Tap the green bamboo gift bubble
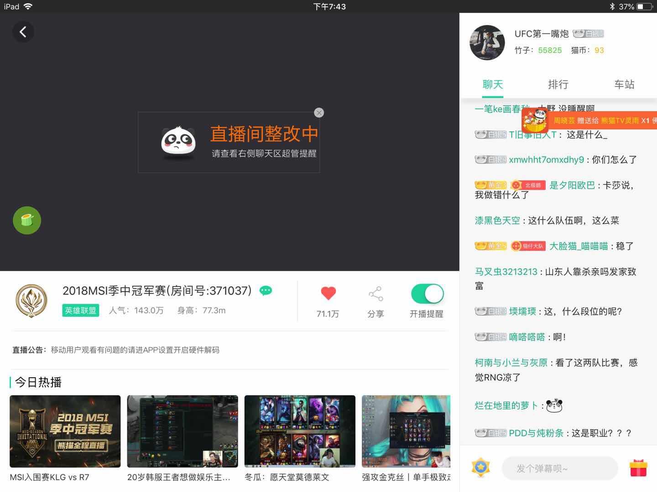Screen dimensions: 657x492 27,220
